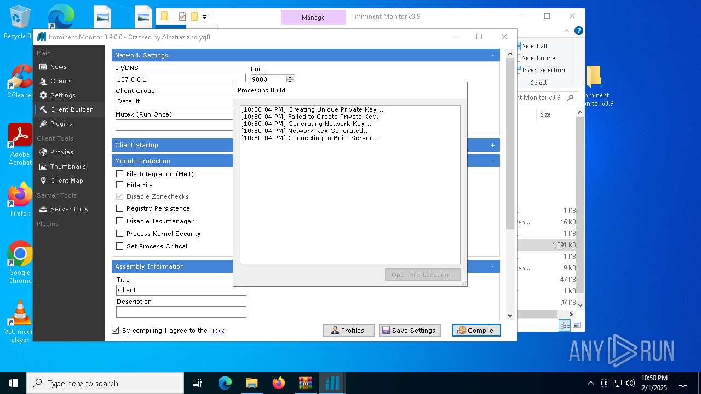Enable Disable Taskmanager checkbox
The height and width of the screenshot is (394, 701).
pos(119,221)
